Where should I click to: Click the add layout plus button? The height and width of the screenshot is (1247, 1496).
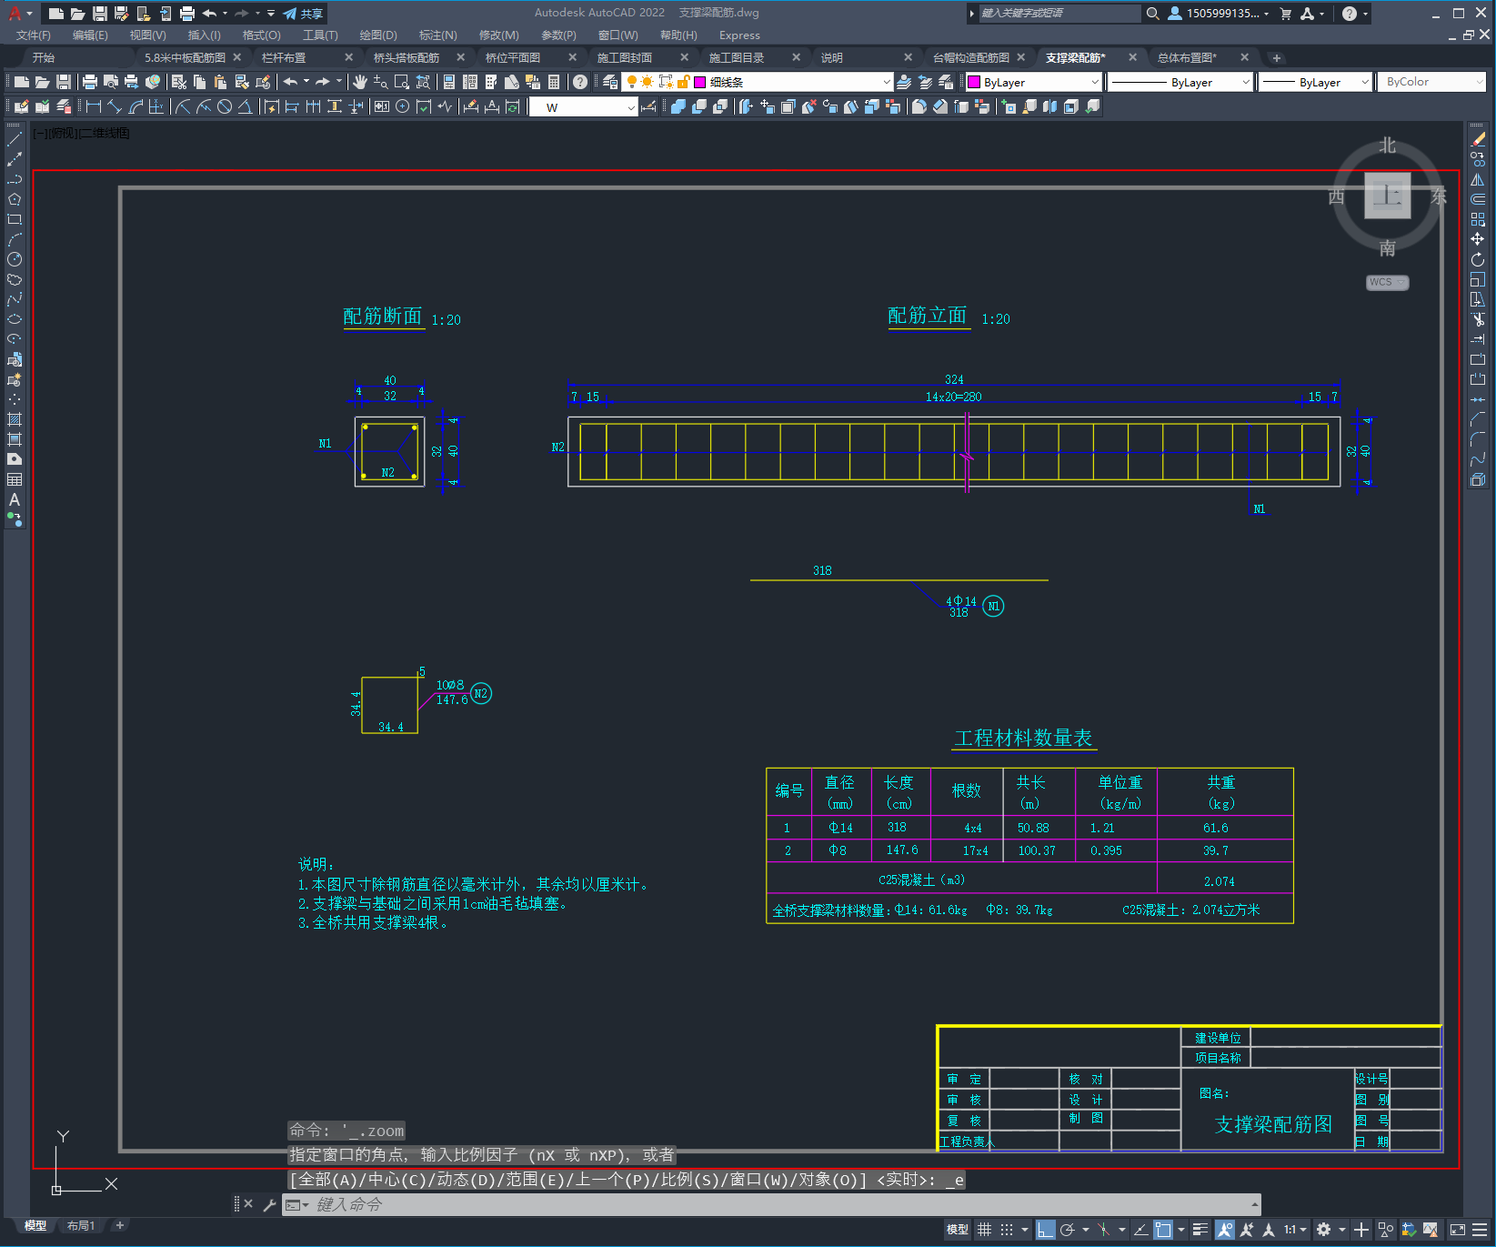(119, 1225)
